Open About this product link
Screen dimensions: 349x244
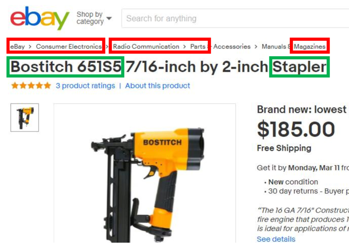(157, 85)
